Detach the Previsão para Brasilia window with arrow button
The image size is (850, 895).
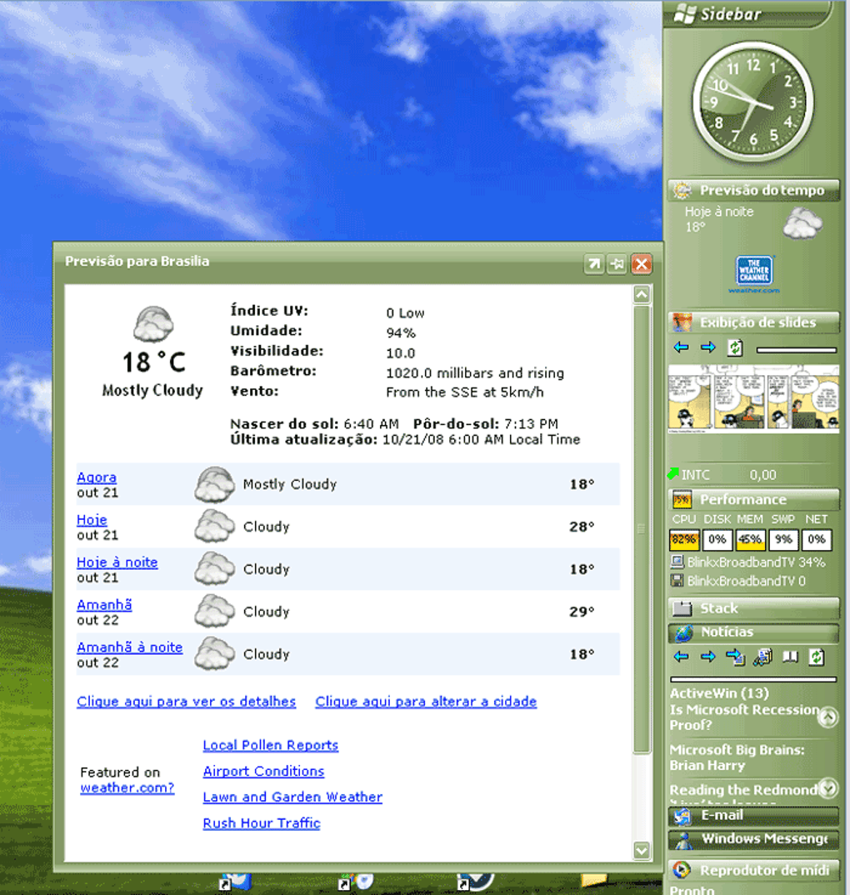(593, 263)
